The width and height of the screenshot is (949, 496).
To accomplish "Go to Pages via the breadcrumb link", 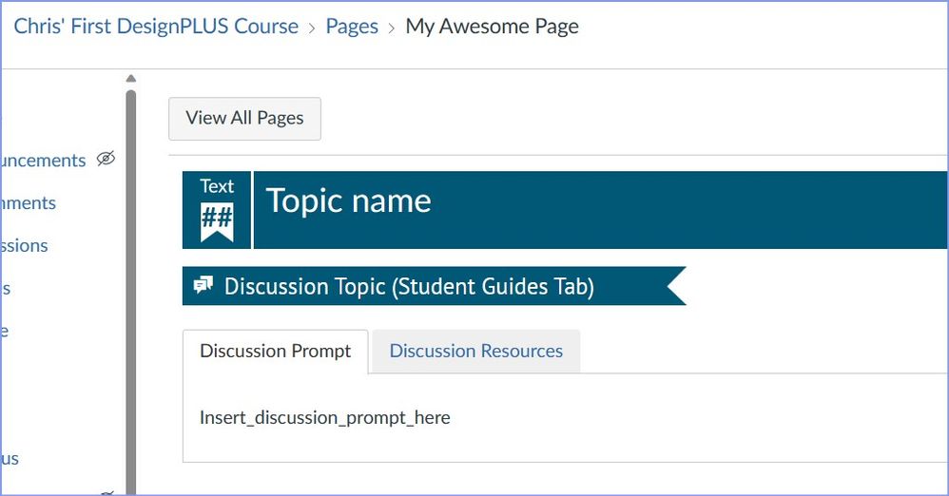I will pos(352,27).
